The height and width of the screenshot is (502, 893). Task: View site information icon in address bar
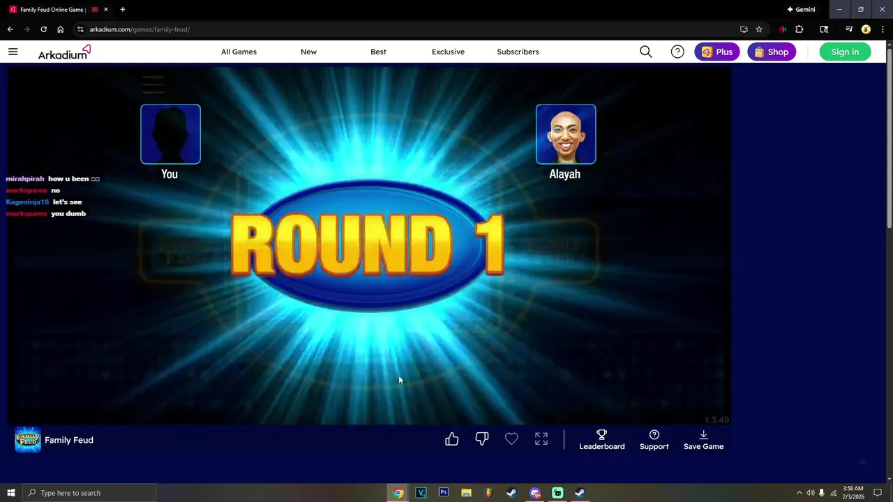click(80, 29)
